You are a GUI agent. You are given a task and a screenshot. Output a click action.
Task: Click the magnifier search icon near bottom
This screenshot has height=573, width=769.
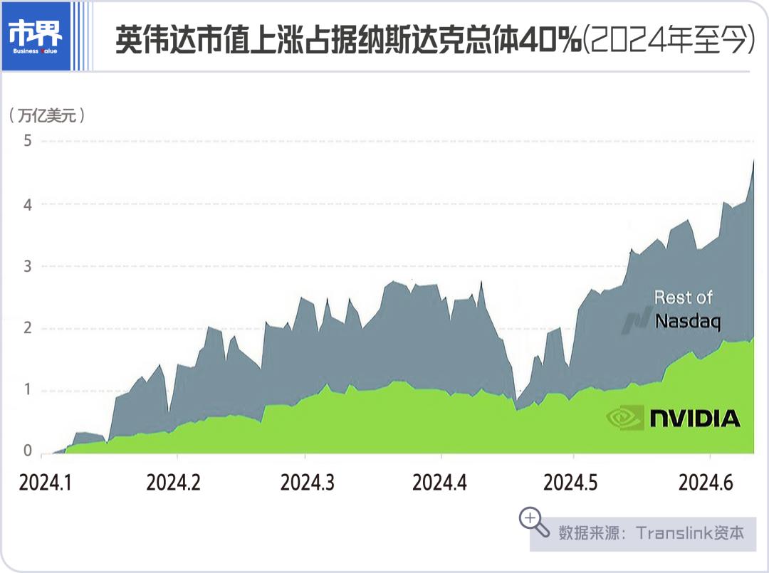pyautogui.click(x=531, y=519)
